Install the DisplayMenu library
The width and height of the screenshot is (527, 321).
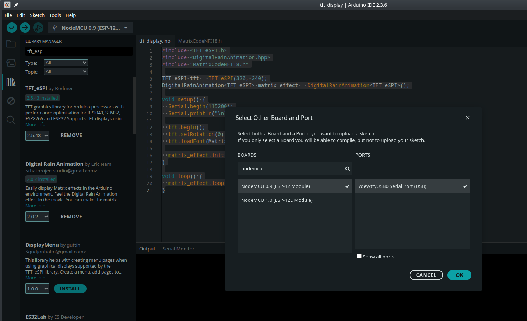pos(70,289)
